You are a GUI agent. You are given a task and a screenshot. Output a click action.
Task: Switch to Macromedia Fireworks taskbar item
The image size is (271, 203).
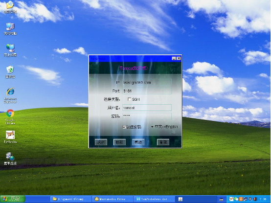(113, 199)
